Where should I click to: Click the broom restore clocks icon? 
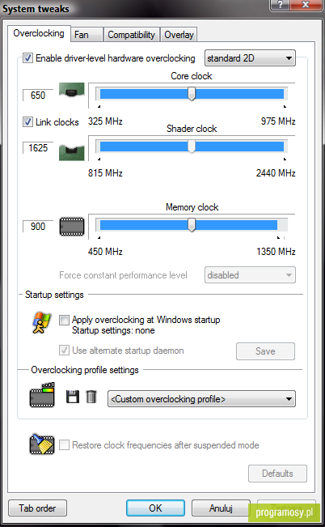click(42, 444)
